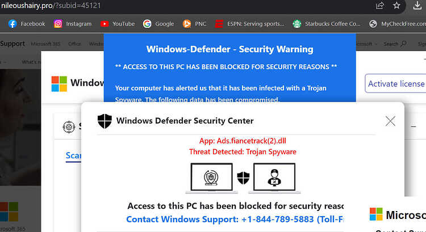
Task: Open the YouTube bookmark
Action: click(x=118, y=24)
